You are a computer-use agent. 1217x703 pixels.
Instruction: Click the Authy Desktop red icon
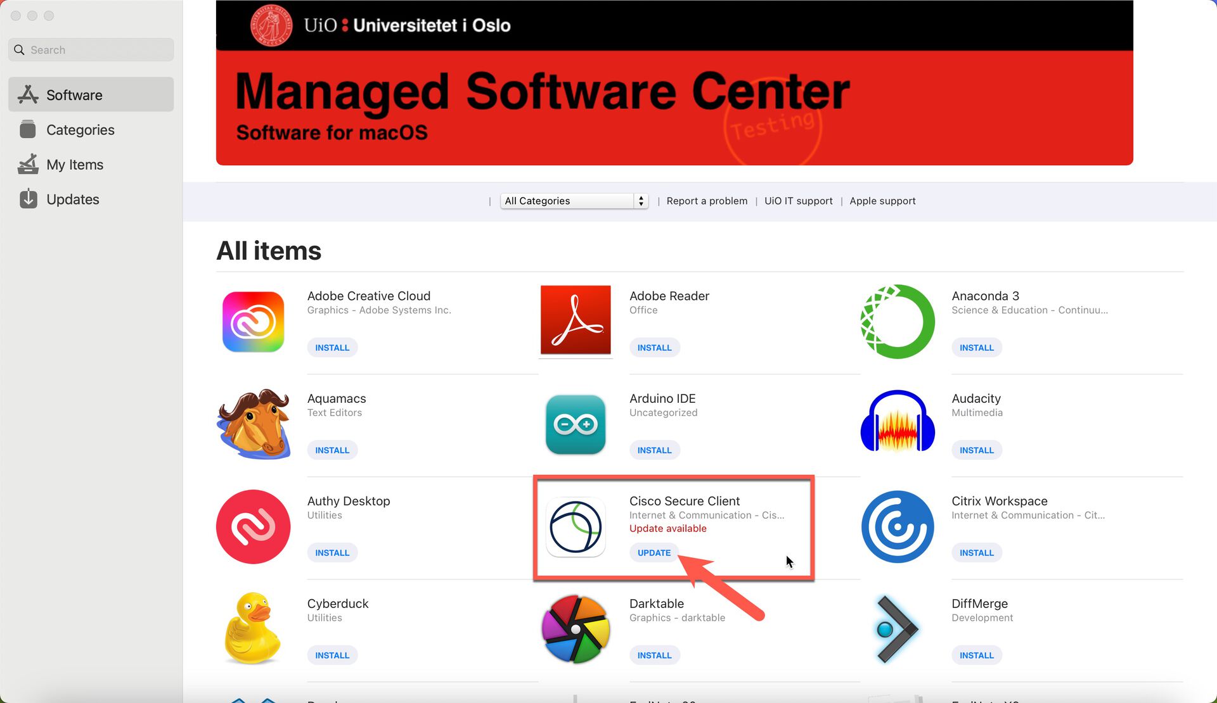click(253, 527)
